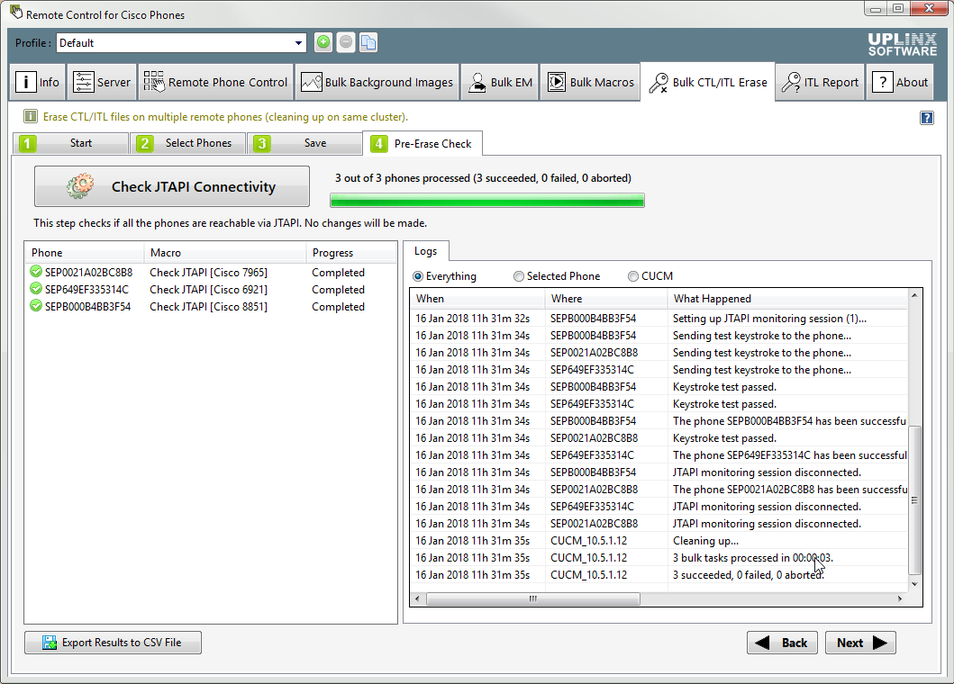Click the remove profile minus icon
The image size is (954, 684).
[346, 42]
